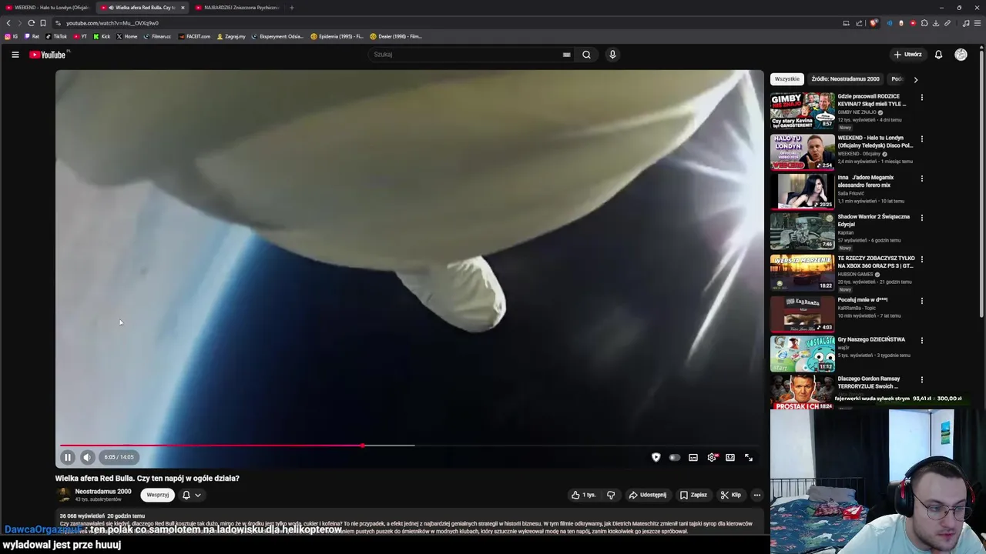The height and width of the screenshot is (554, 986).
Task: Open GIMBY NIE ZNAJĄ video thumbnail
Action: point(803,111)
